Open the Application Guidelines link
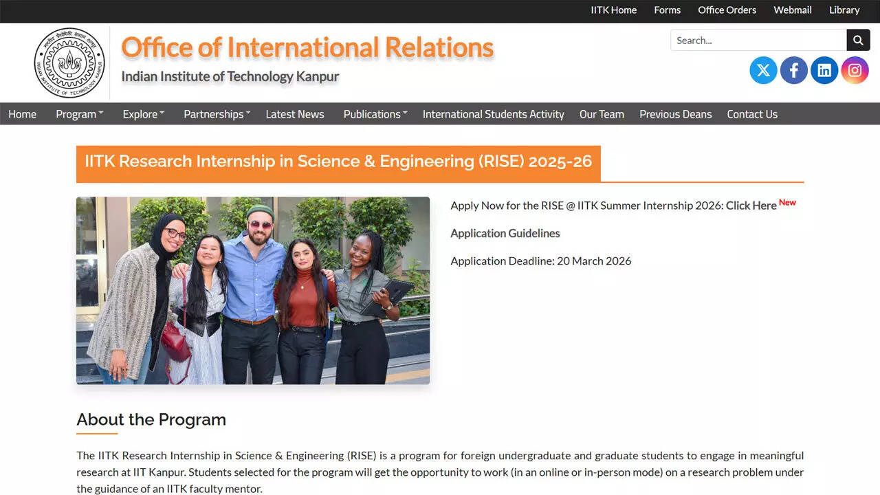This screenshot has height=495, width=880. [x=505, y=233]
